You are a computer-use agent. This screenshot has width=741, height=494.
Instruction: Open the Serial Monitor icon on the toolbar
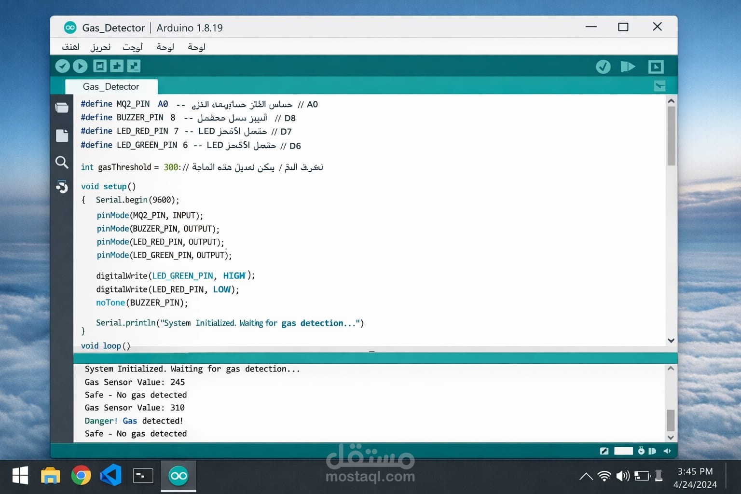coord(656,67)
